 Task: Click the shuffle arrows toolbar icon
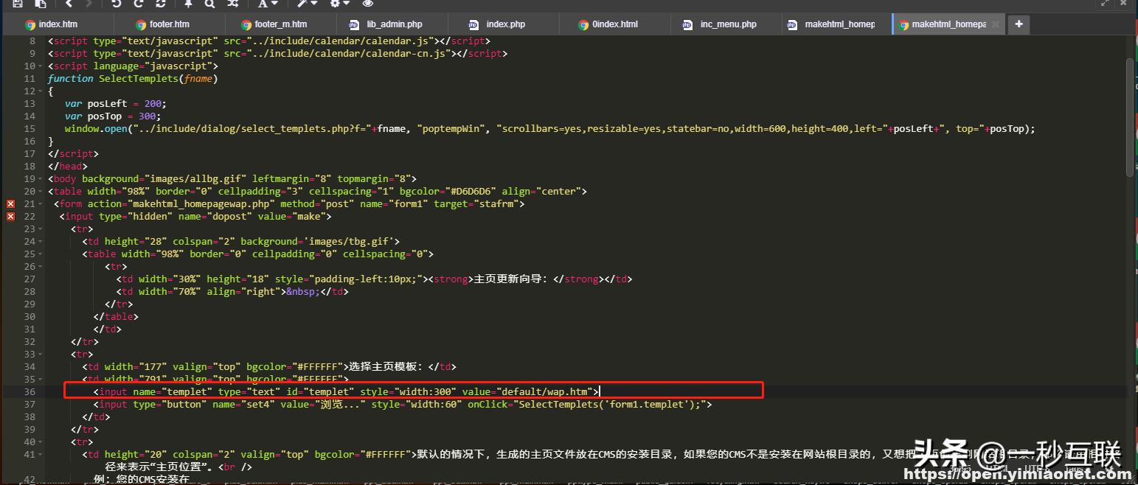(233, 4)
